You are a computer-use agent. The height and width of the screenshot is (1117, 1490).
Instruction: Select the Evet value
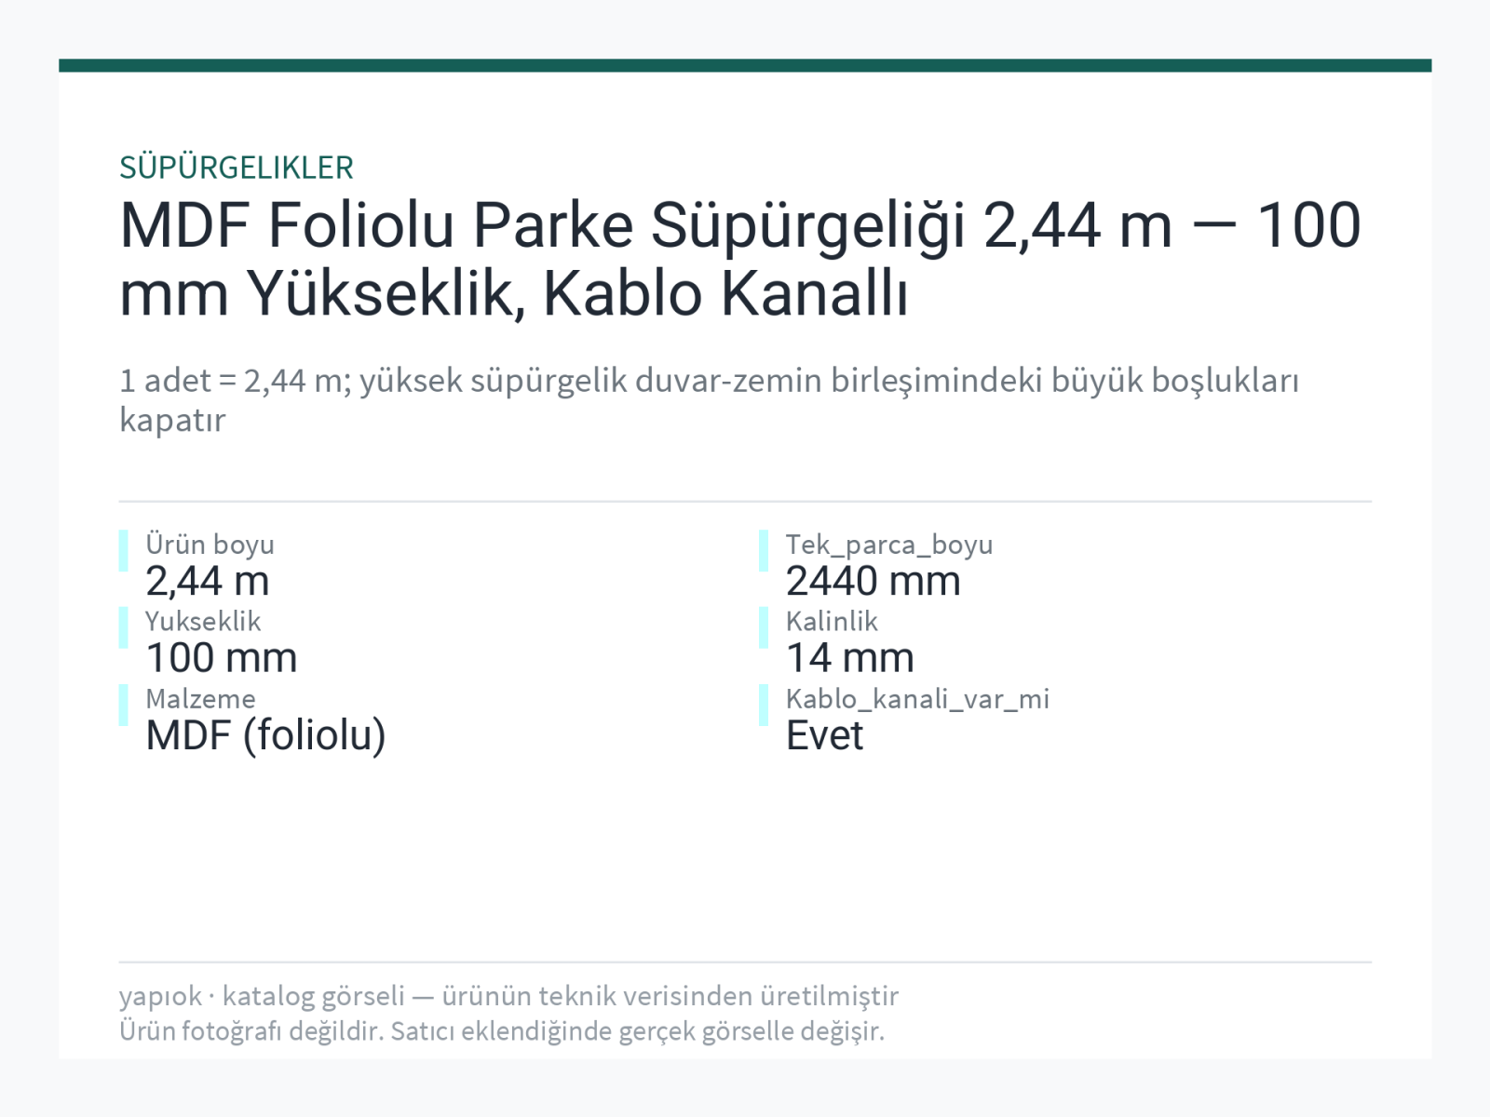(824, 735)
